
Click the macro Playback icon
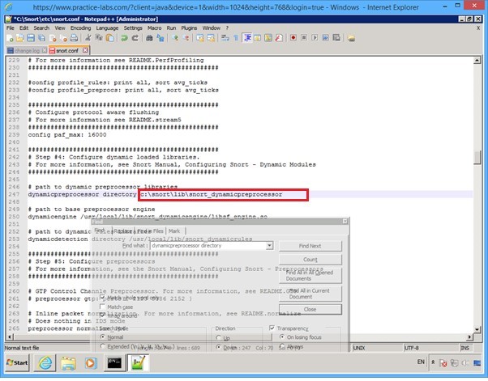point(315,37)
